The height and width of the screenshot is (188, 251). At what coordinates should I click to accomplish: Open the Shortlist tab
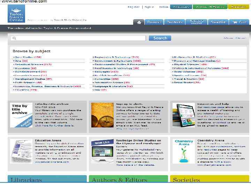pos(218,22)
